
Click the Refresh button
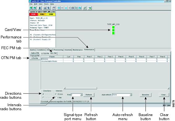[x=89, y=95]
